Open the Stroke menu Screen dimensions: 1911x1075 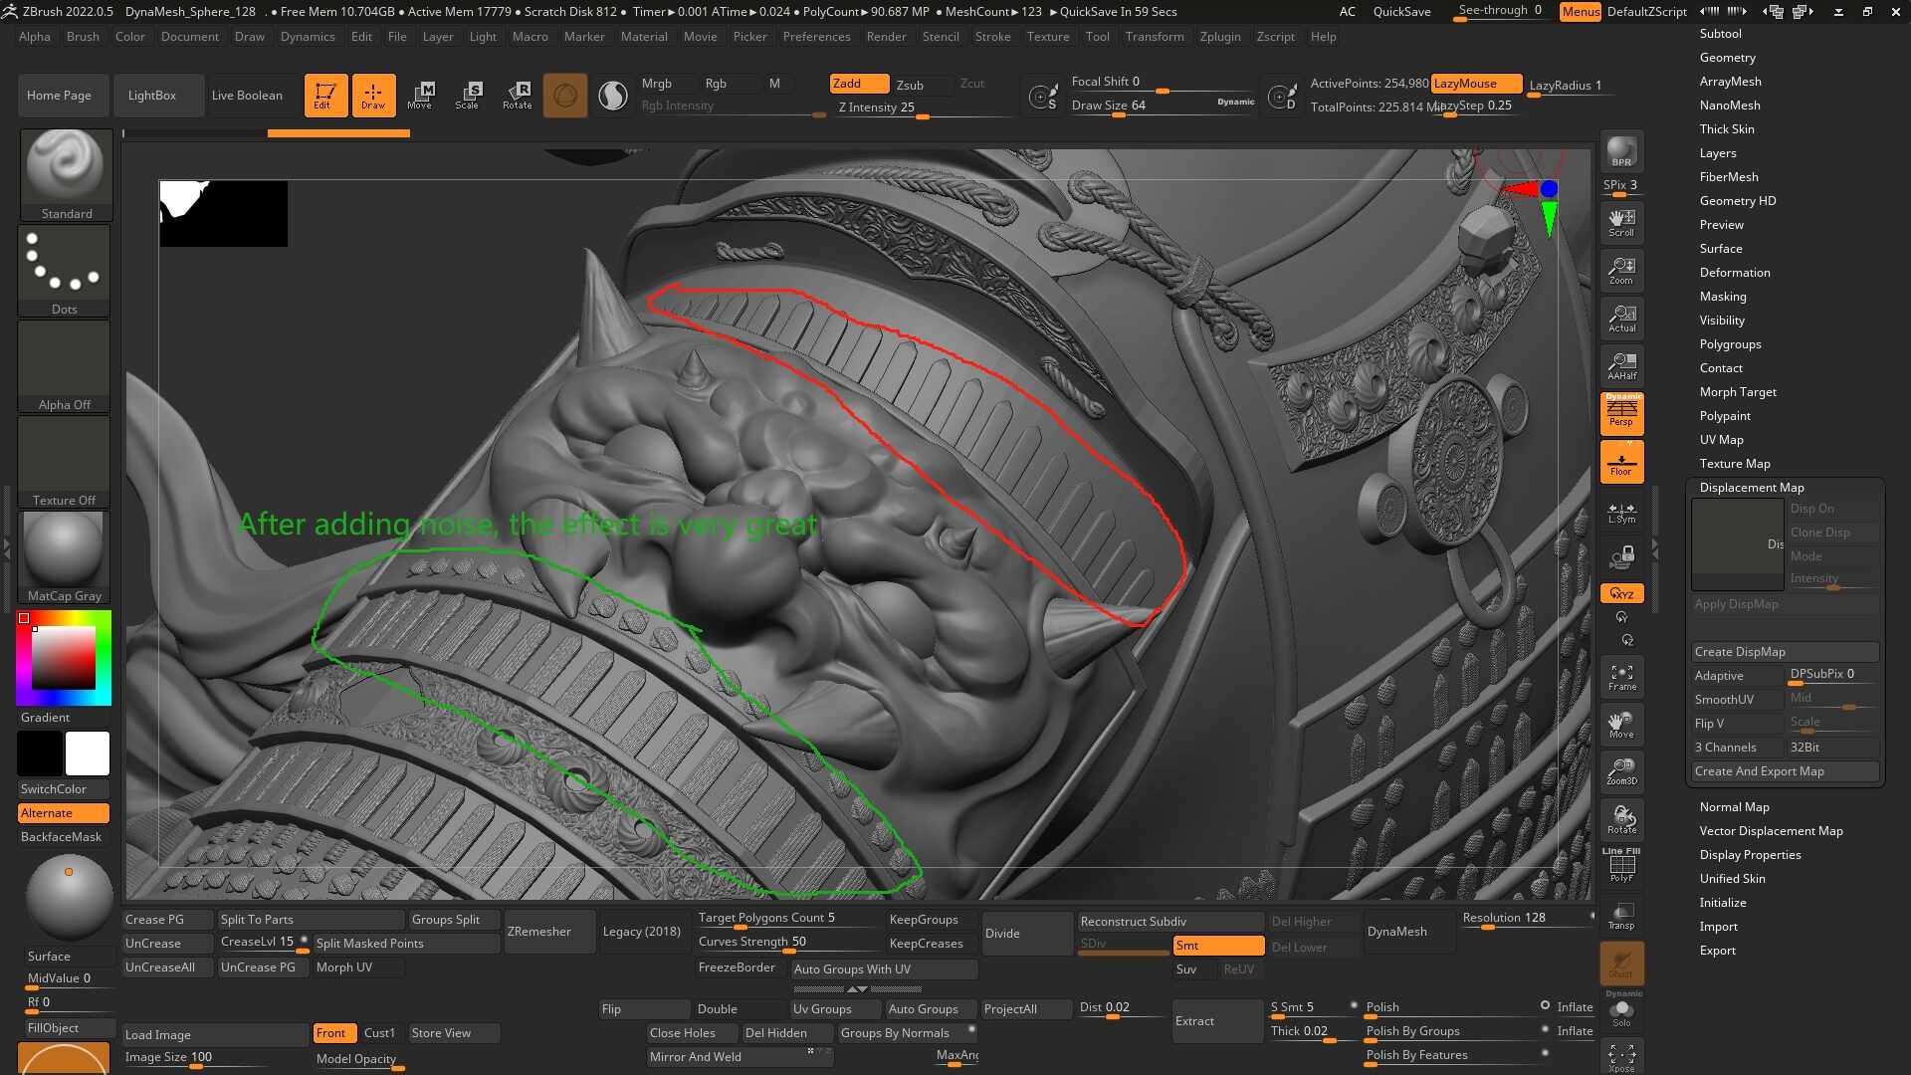pos(991,37)
